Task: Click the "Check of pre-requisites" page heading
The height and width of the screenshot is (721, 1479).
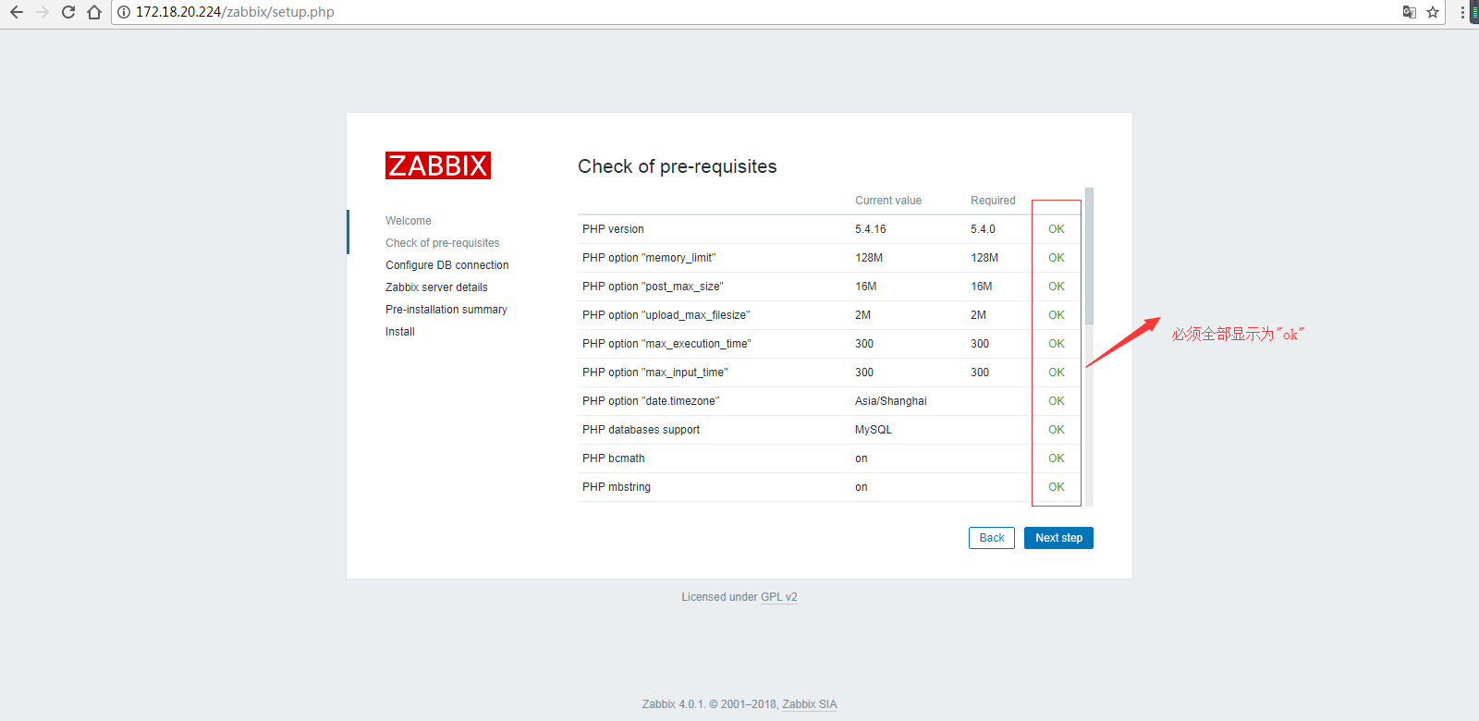Action: [x=678, y=166]
